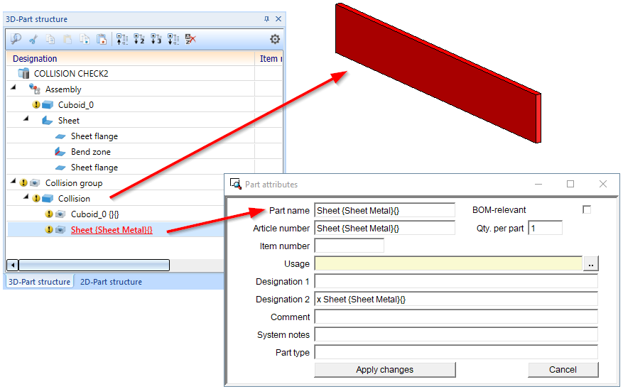Click the scissors cut icon
623x389 pixels.
pos(33,39)
